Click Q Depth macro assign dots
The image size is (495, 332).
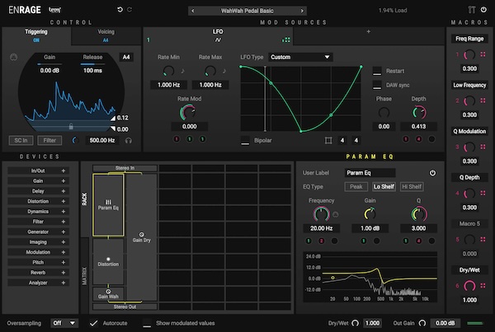point(483,193)
